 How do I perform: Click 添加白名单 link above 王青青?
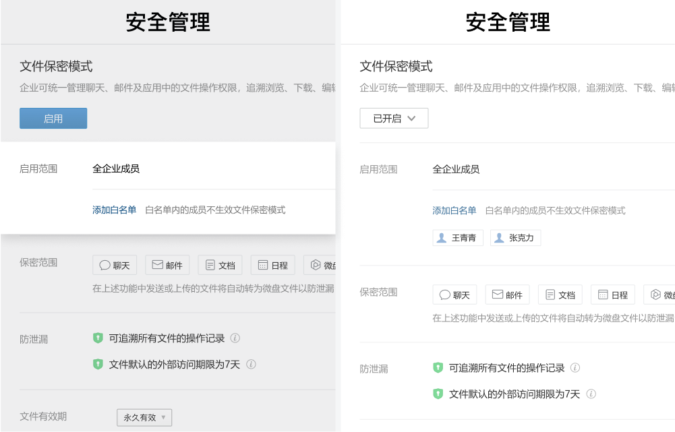tap(454, 211)
